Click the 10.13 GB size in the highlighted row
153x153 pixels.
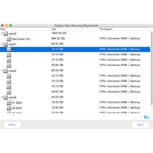(x=57, y=49)
